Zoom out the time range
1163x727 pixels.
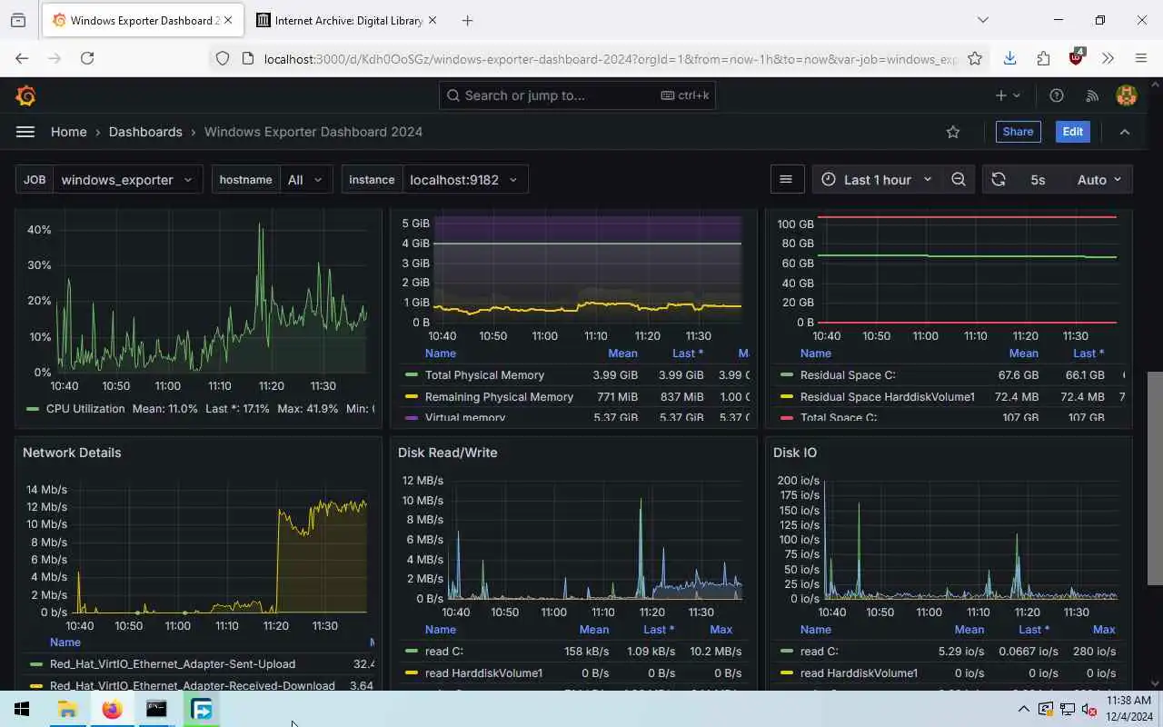[959, 180]
